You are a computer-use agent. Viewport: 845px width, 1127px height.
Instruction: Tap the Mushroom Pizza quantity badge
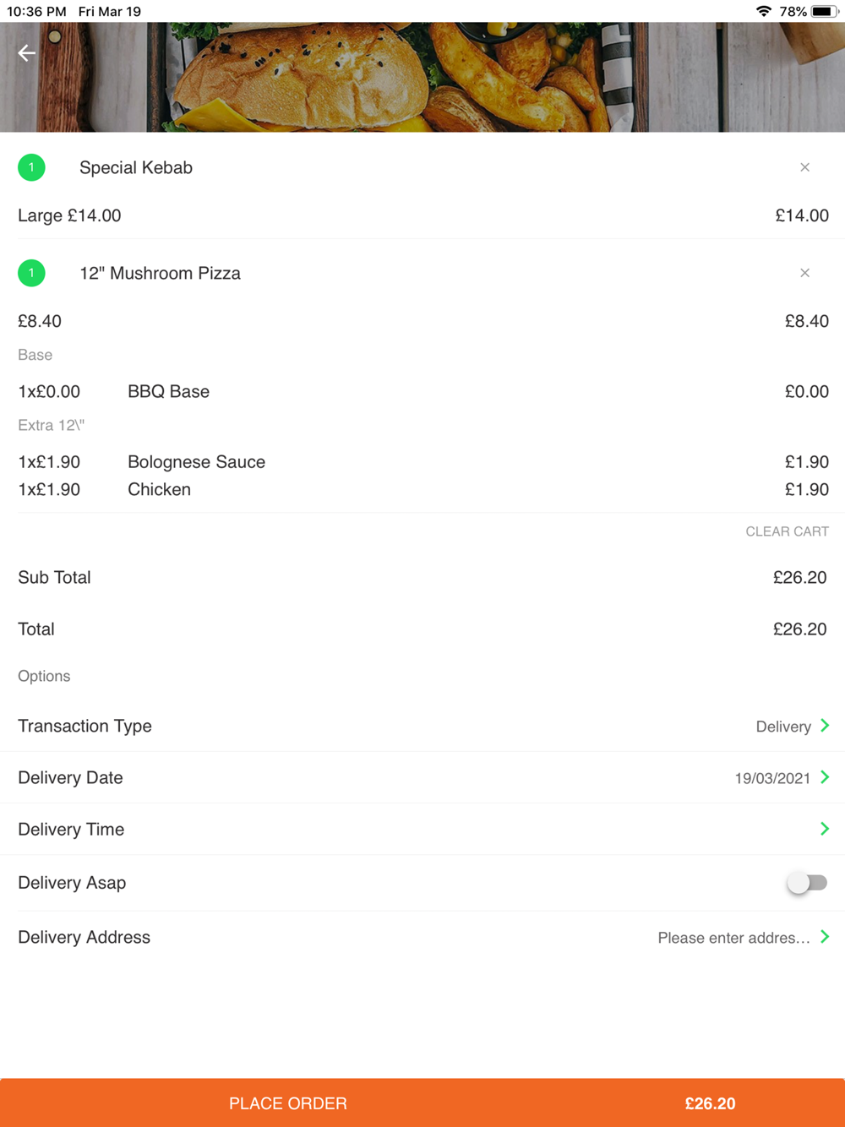click(x=31, y=273)
